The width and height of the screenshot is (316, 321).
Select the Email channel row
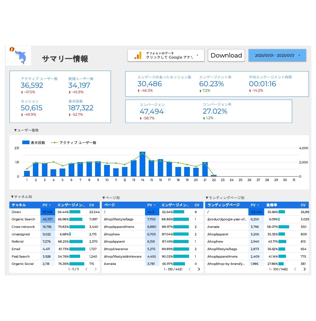point(54,249)
